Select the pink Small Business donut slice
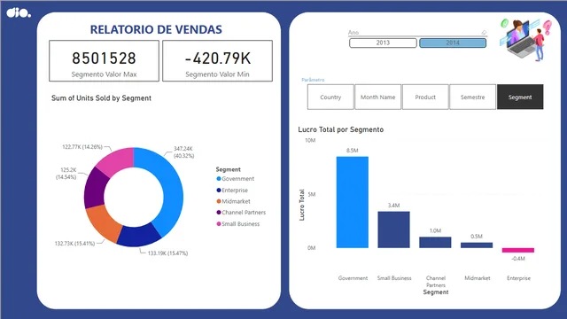The width and height of the screenshot is (567, 319). pos(118,159)
